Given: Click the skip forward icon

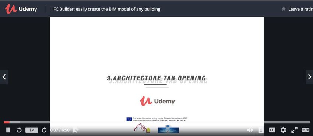Looking at the screenshot, I should (44, 130).
